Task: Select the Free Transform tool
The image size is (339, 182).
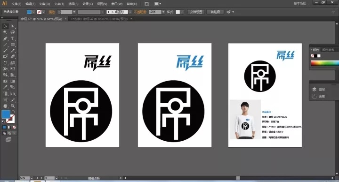Action: pyautogui.click(x=13, y=69)
